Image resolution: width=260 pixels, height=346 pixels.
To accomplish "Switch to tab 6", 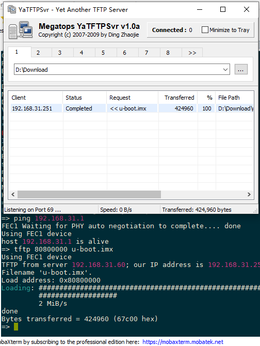I will (127, 53).
